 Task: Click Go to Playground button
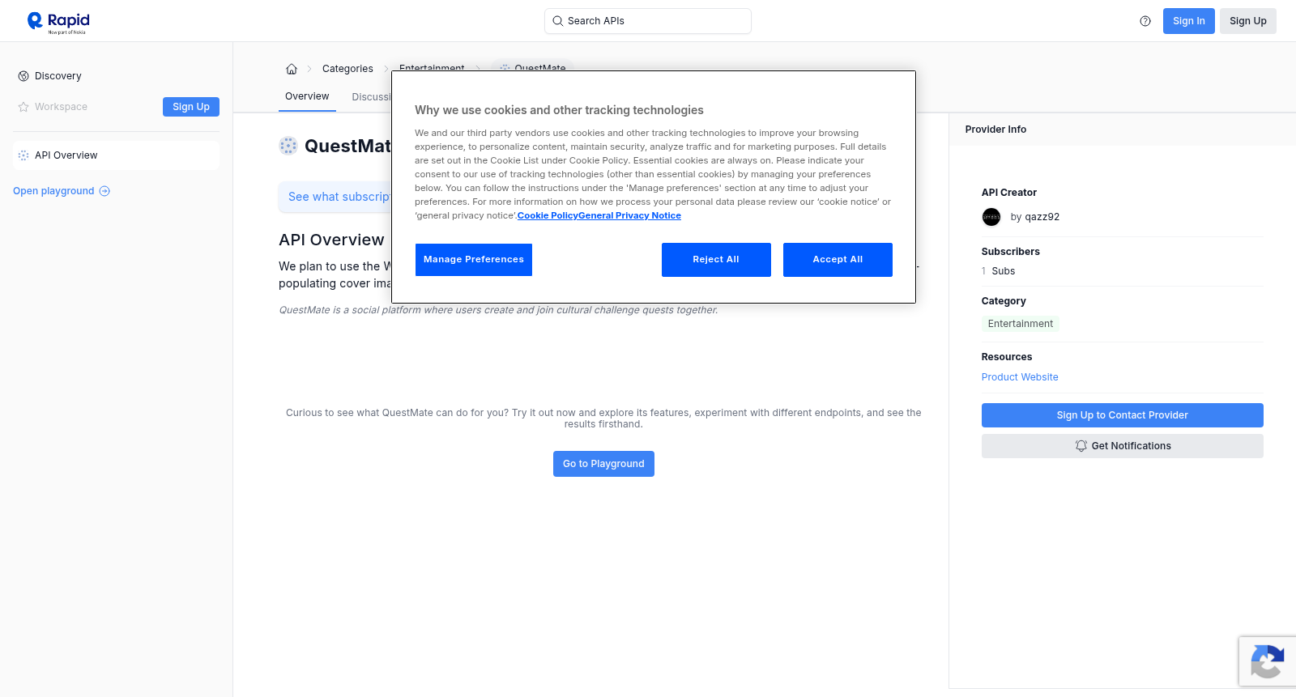click(603, 464)
